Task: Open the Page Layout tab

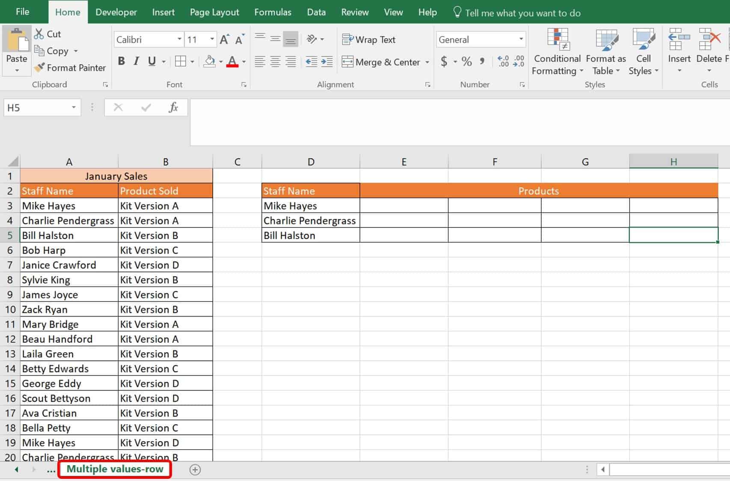Action: click(214, 12)
